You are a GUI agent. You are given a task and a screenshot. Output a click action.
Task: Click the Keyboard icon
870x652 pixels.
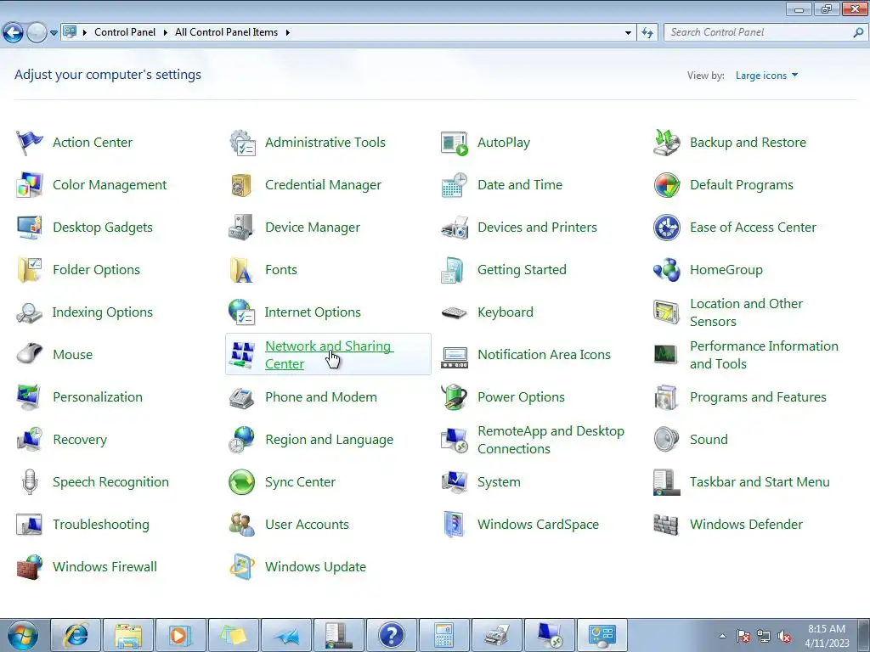(455, 312)
